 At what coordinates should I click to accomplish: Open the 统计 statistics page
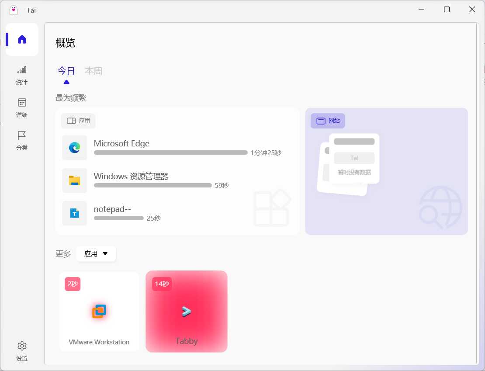(22, 76)
